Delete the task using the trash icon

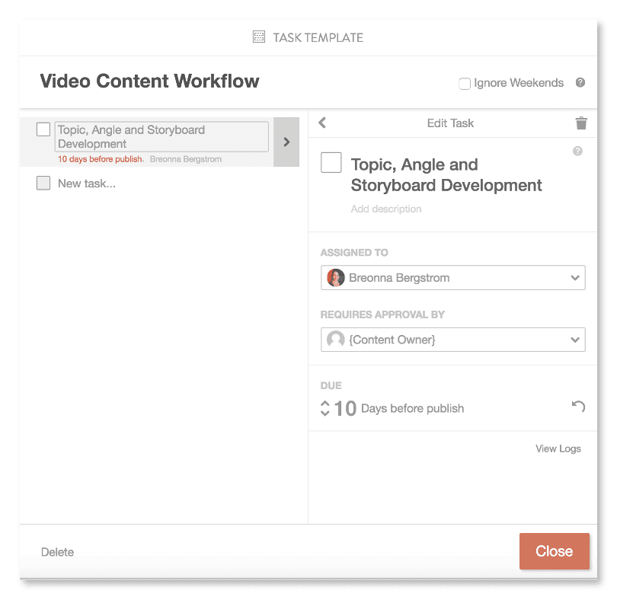pos(581,123)
